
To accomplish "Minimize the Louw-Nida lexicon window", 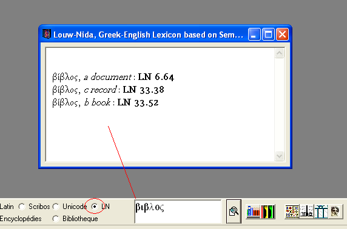I will pyautogui.click(x=254, y=35).
